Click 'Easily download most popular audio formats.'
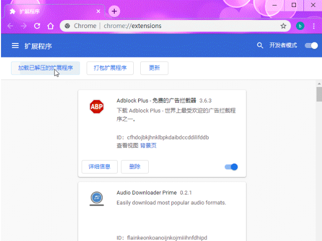 click(x=171, y=202)
